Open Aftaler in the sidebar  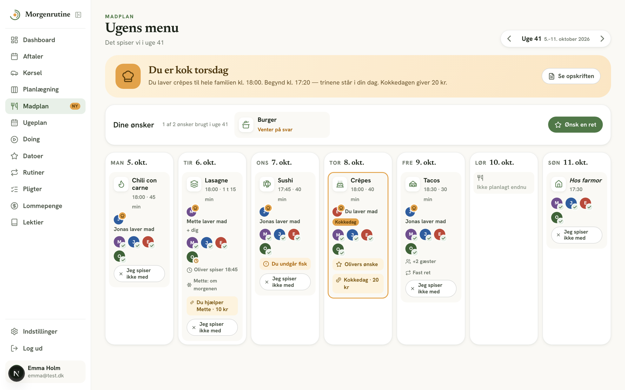tap(45, 57)
